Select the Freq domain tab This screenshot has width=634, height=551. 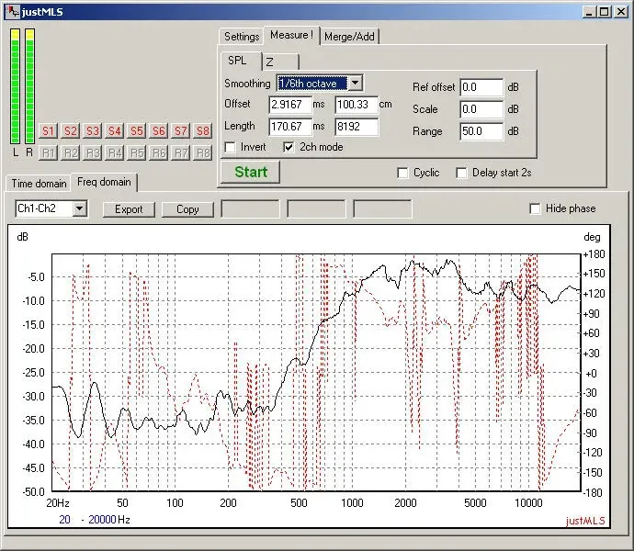point(104,182)
